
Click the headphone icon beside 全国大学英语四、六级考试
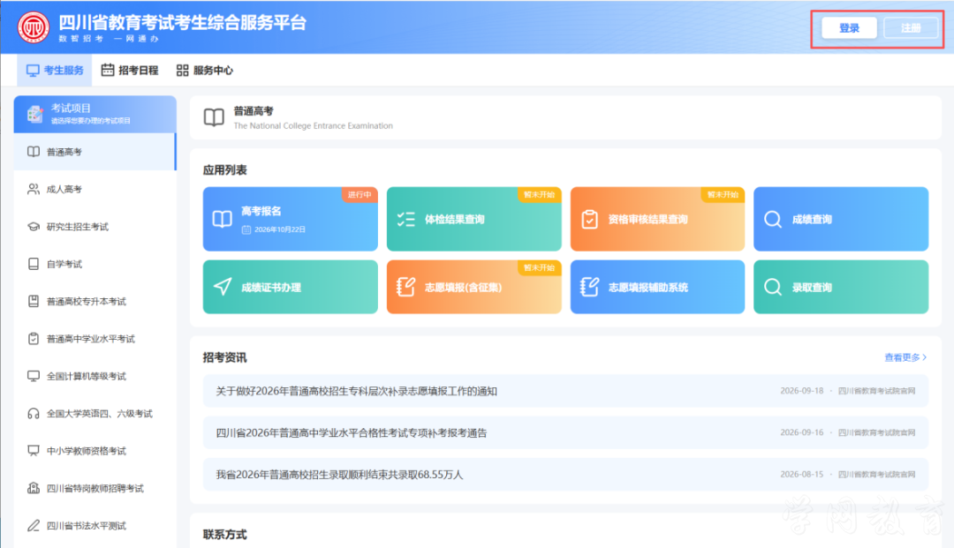point(34,414)
